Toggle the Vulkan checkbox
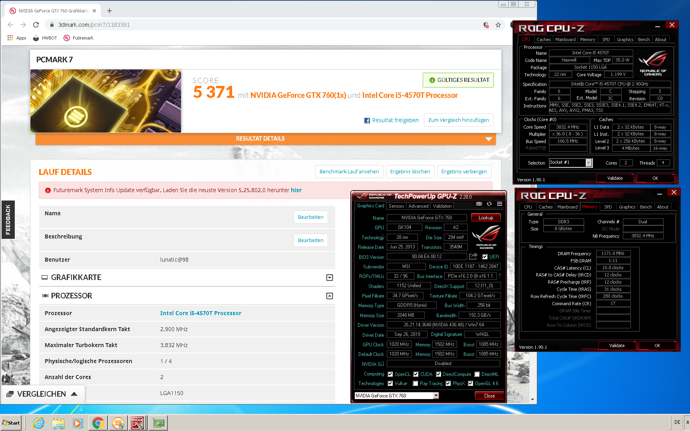The height and width of the screenshot is (431, 690). point(390,383)
